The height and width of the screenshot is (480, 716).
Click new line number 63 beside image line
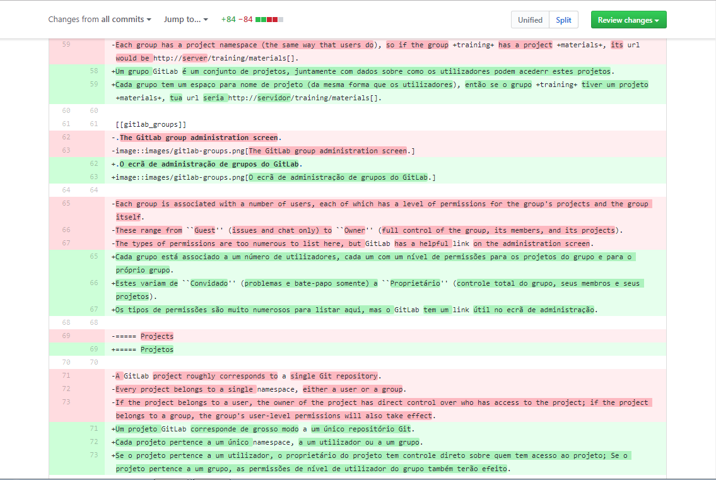93,177
